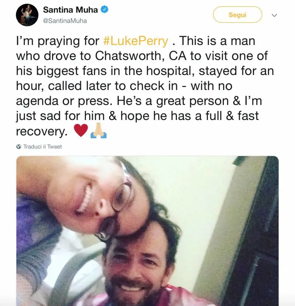The width and height of the screenshot is (295, 306).
Task: Open Santina Muha's profile avatar
Action: click(27, 15)
